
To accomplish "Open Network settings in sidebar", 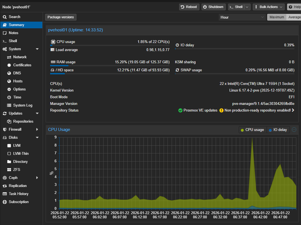I will [x=20, y=57].
